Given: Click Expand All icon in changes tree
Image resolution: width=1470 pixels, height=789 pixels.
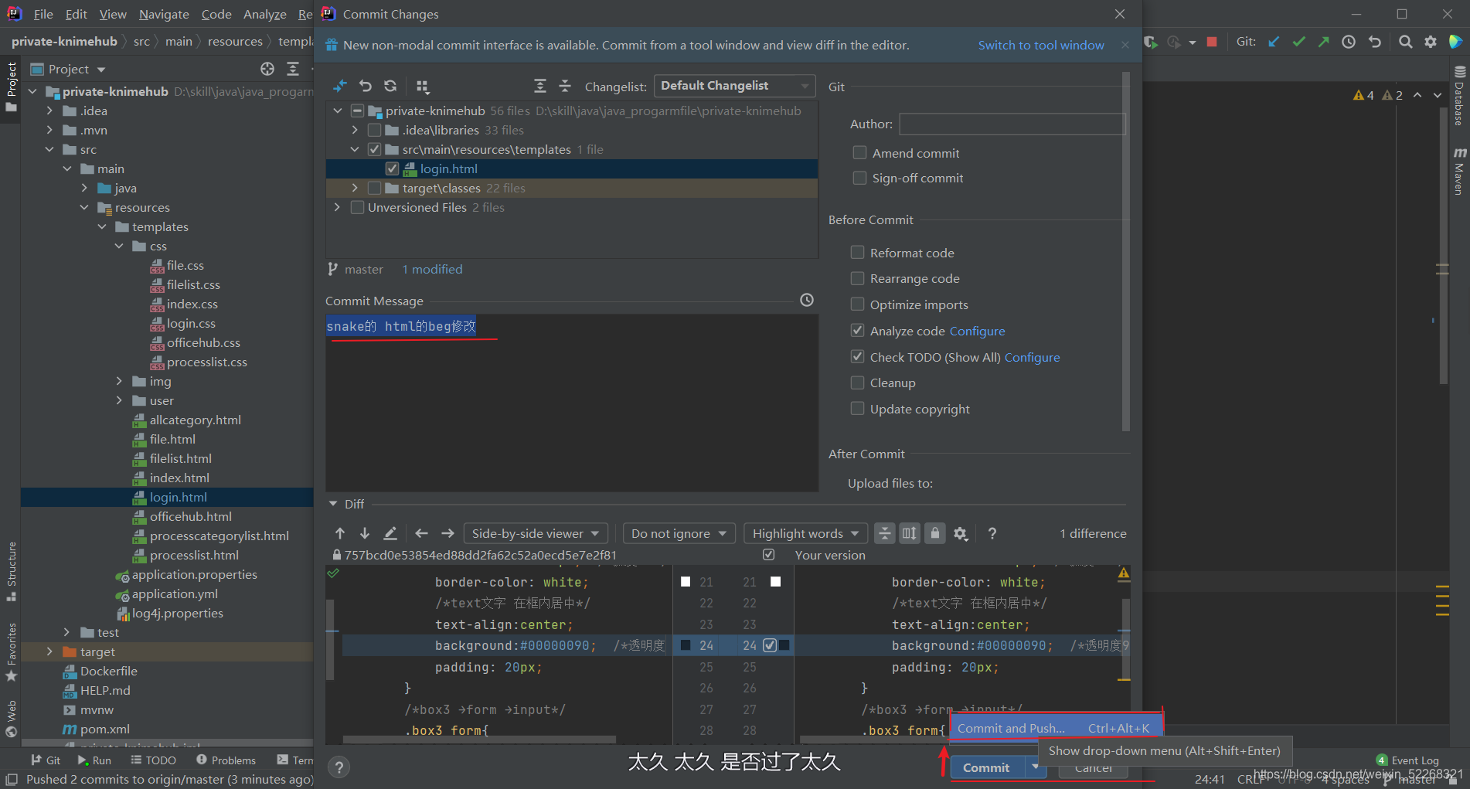Looking at the screenshot, I should tap(540, 86).
